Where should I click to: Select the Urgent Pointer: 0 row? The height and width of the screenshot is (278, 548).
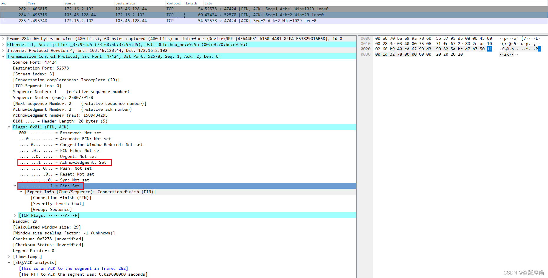(x=34, y=251)
